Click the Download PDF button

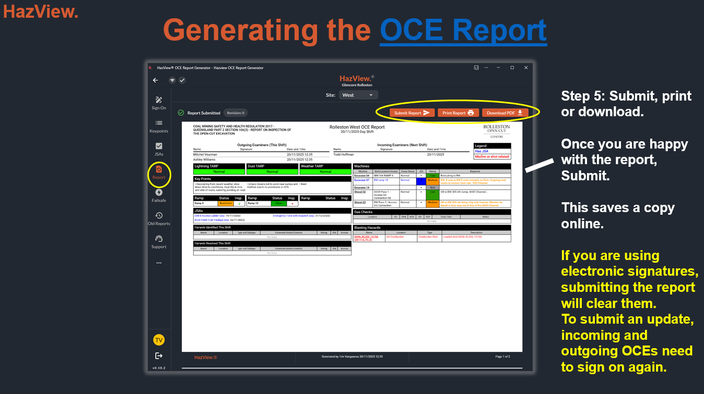point(505,113)
